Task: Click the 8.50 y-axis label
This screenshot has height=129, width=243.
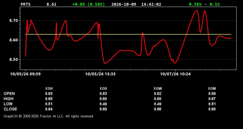Action: click(x=14, y=60)
